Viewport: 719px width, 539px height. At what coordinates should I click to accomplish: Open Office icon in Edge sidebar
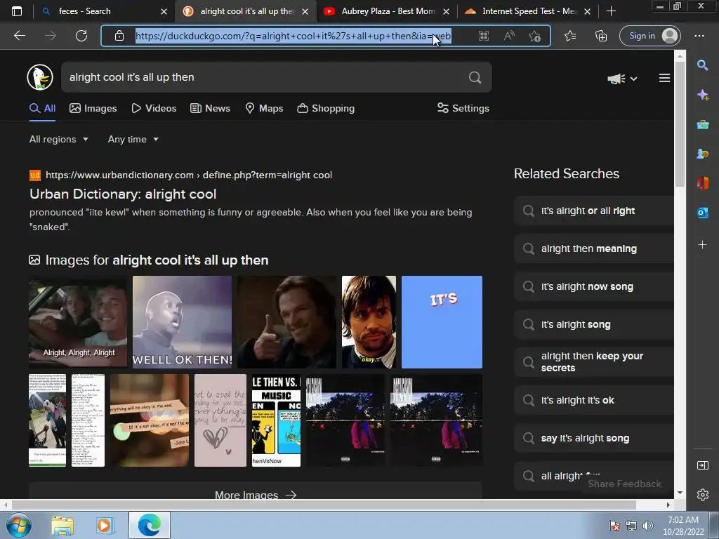(x=702, y=183)
